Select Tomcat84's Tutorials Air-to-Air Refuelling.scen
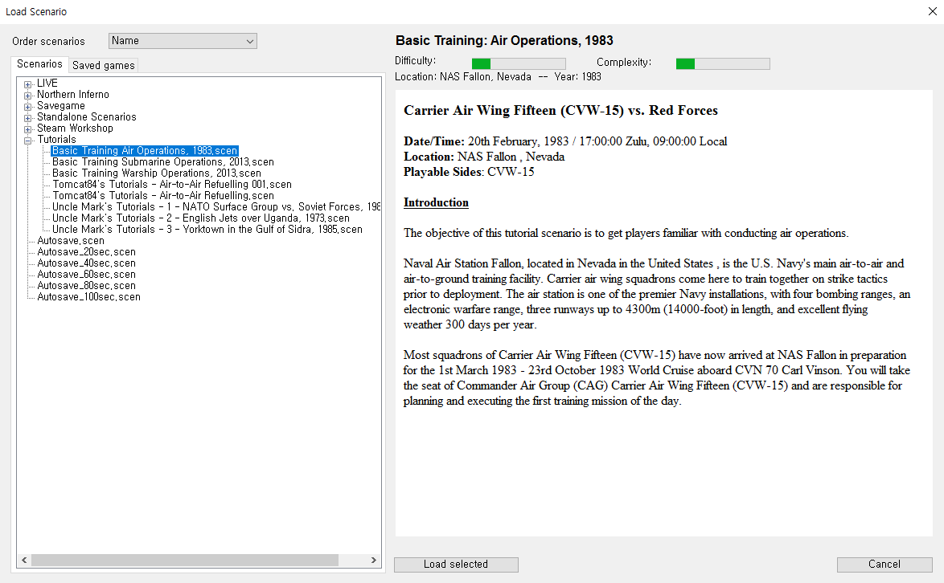 (163, 196)
